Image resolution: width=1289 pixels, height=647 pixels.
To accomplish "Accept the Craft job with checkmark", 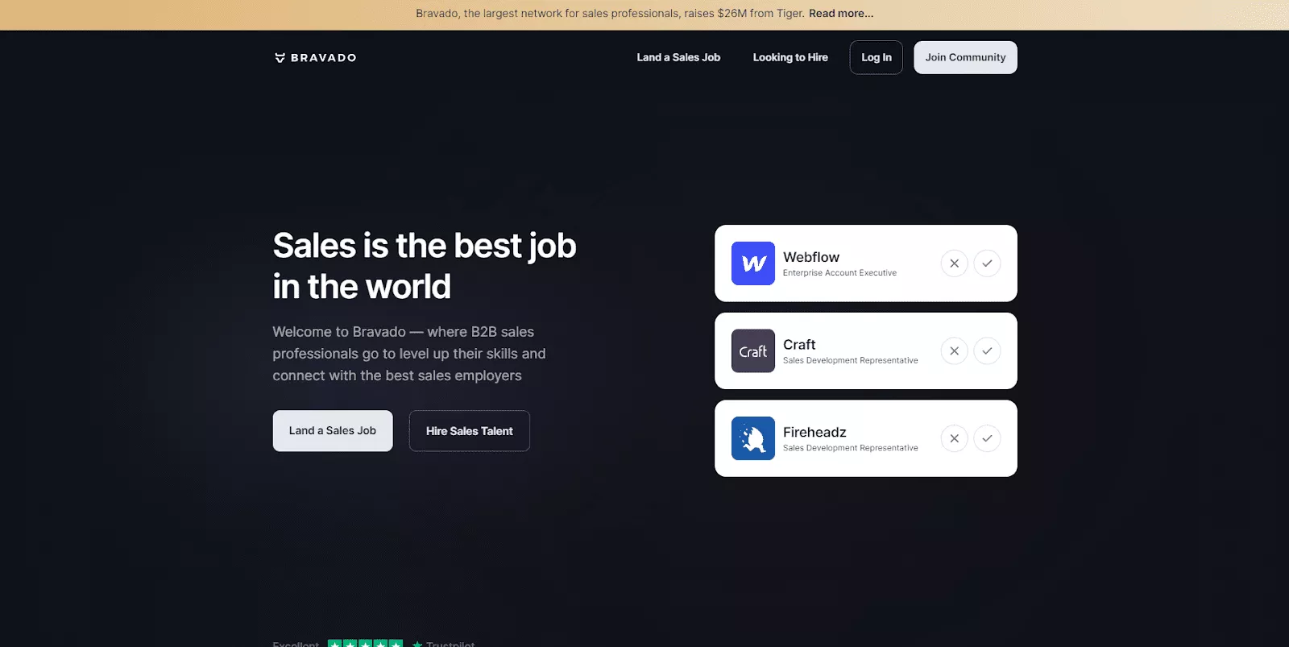I will 987,350.
